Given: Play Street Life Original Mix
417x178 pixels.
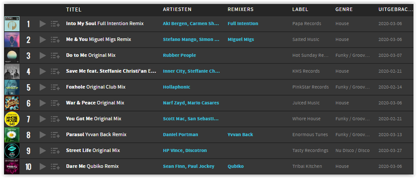Looking at the screenshot, I should (x=42, y=151).
